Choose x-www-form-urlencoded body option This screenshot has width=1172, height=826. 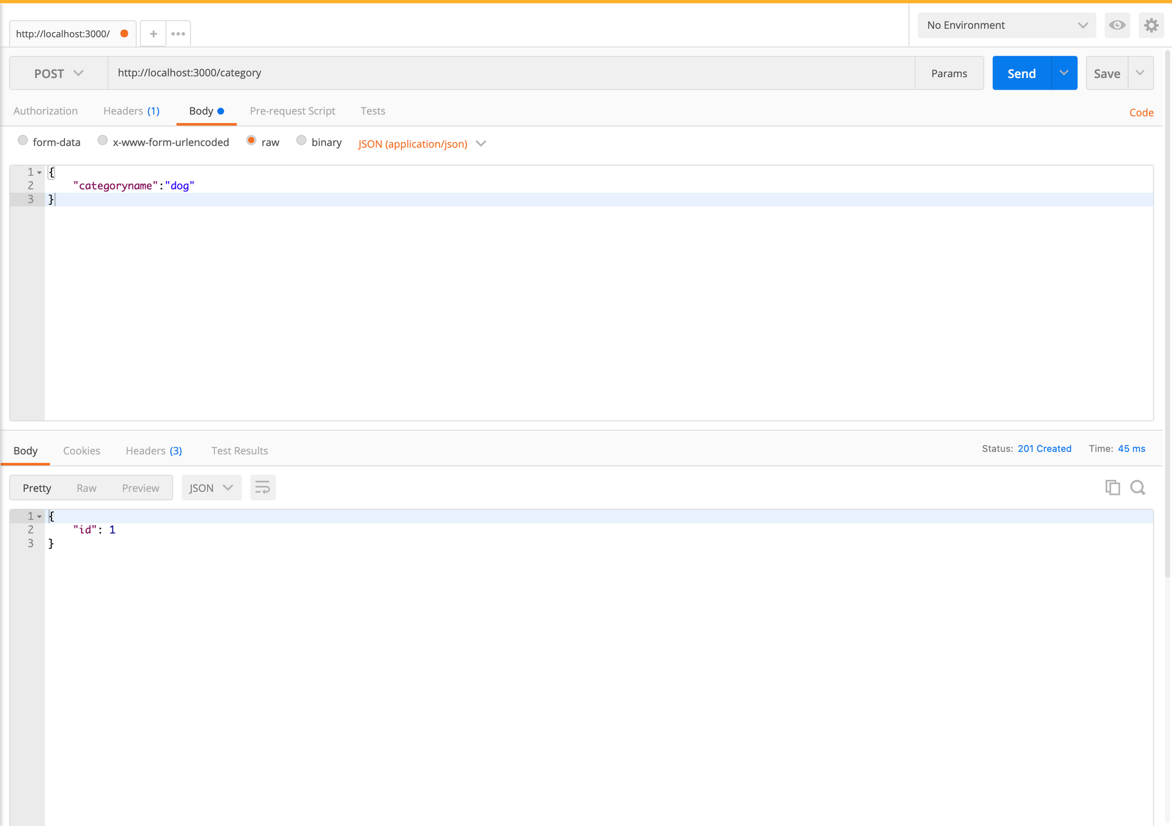[103, 141]
